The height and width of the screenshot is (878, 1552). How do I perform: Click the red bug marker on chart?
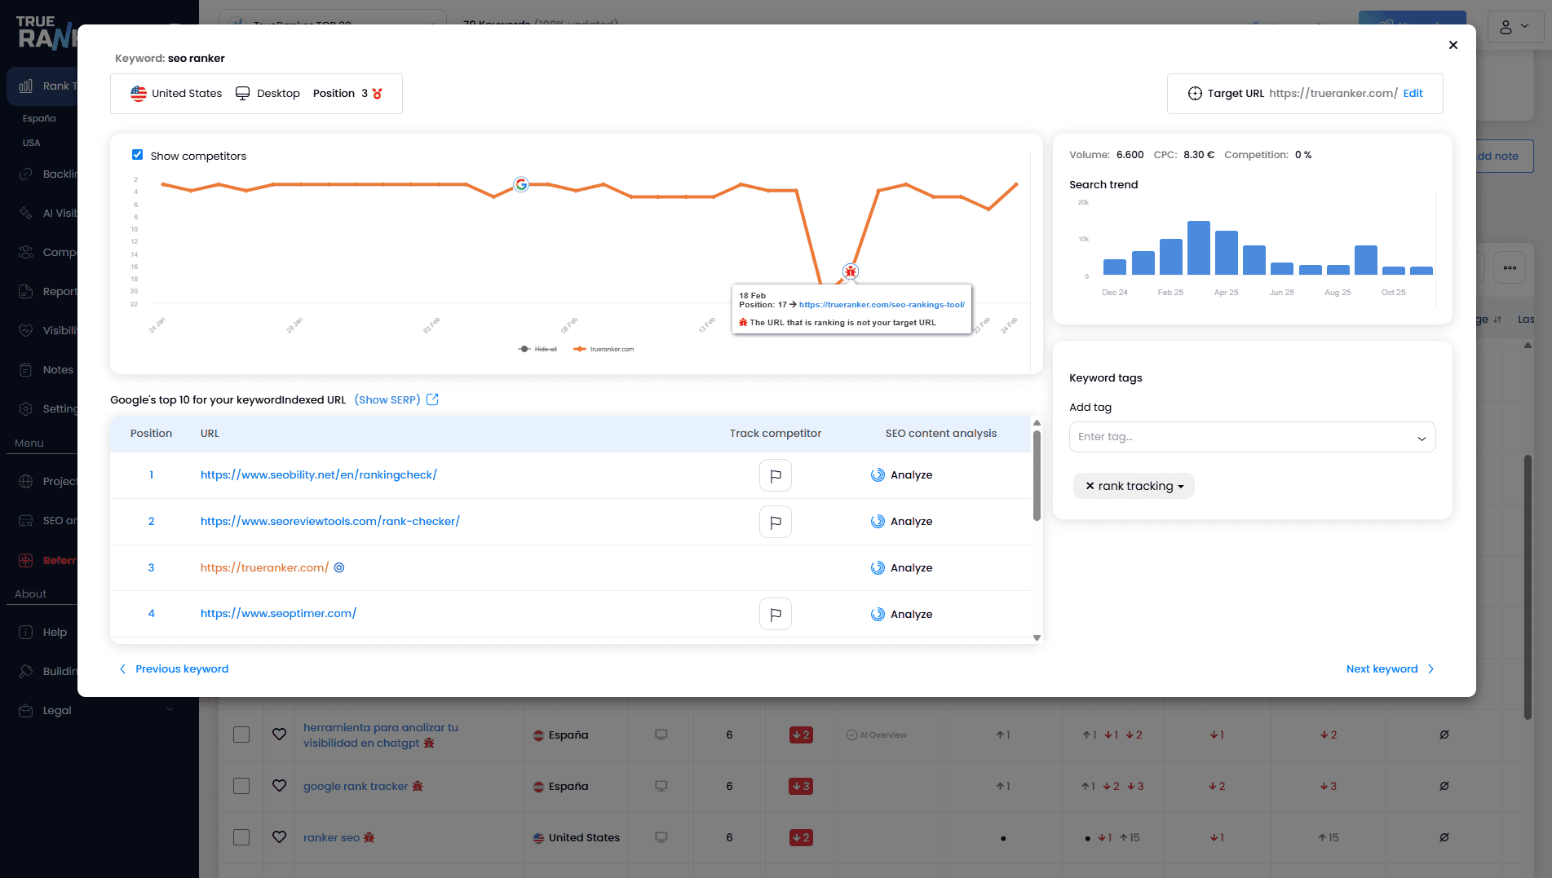pos(851,271)
